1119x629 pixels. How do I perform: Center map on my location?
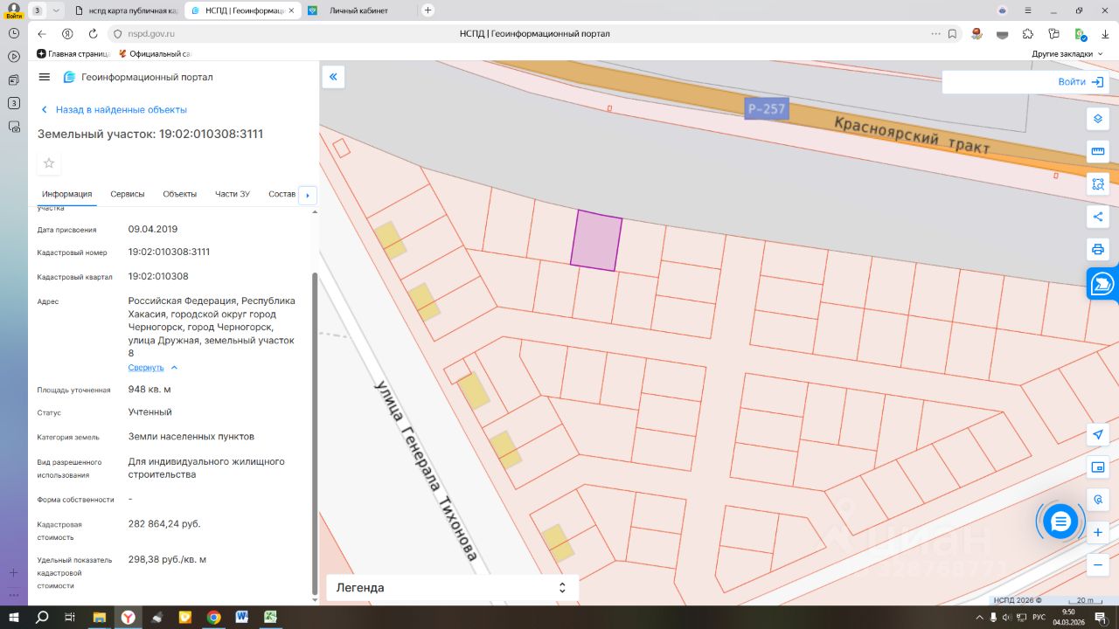click(1098, 434)
